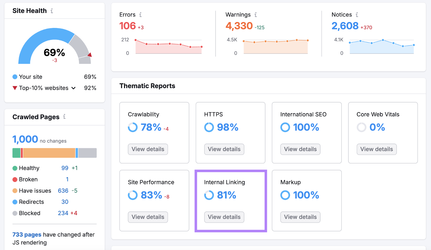
Task: Click the Site Health info icon
Action: point(52,11)
